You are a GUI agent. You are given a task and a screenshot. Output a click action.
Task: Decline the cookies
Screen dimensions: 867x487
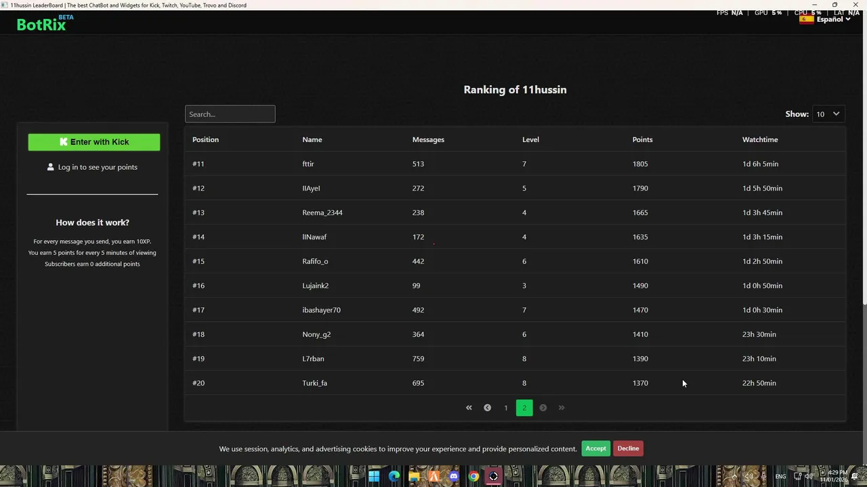(628, 448)
